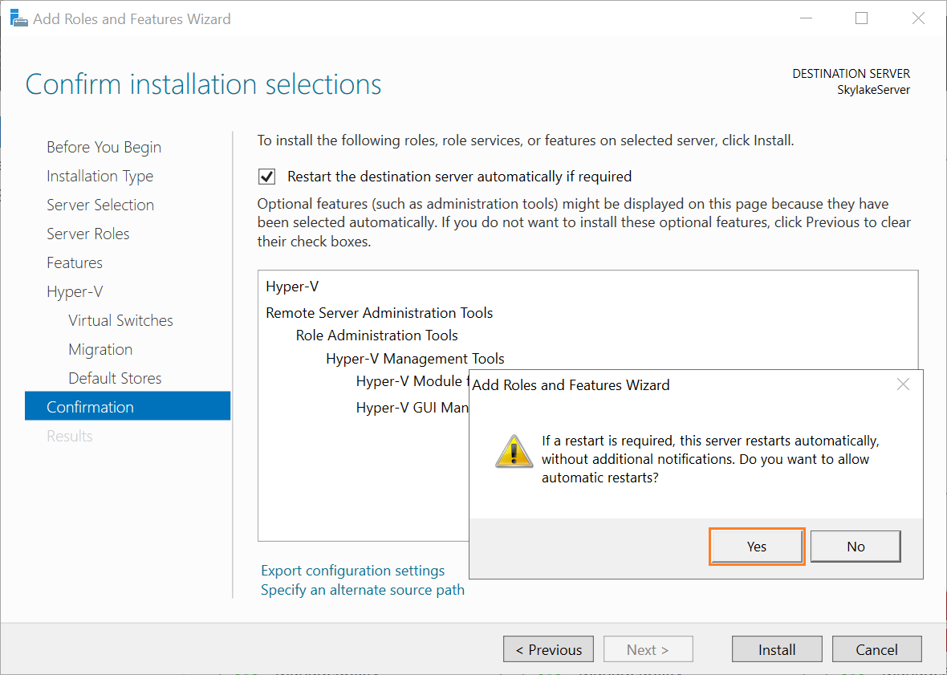
Task: Select Hyper-V Management Tools entry
Action: click(x=415, y=359)
